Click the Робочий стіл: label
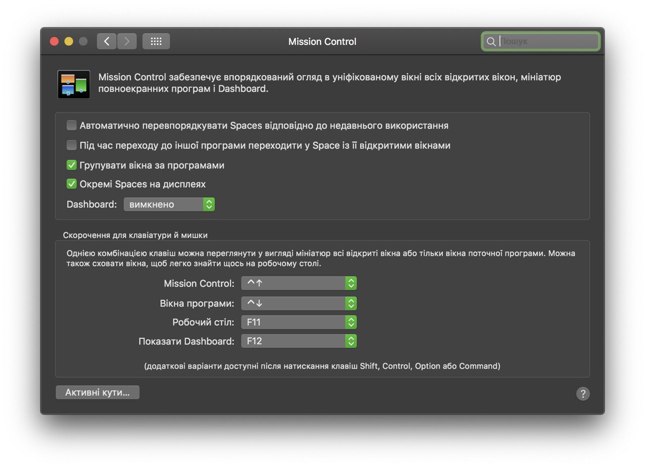 204,322
